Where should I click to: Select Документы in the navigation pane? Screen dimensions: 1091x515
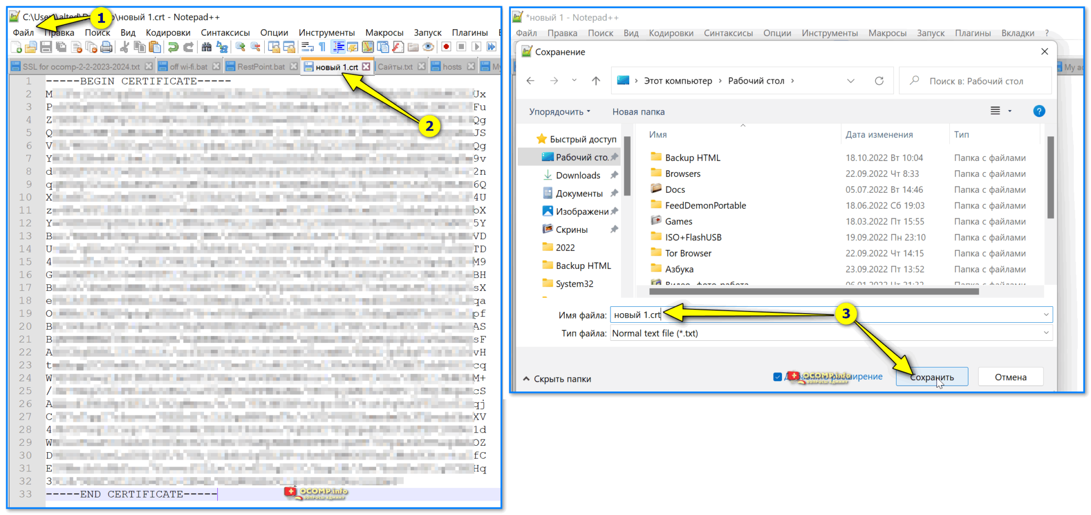click(x=579, y=193)
